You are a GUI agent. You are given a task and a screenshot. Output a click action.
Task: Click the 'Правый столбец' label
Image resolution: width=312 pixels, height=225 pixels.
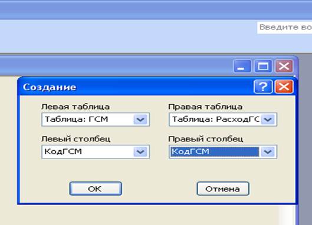[206, 139]
